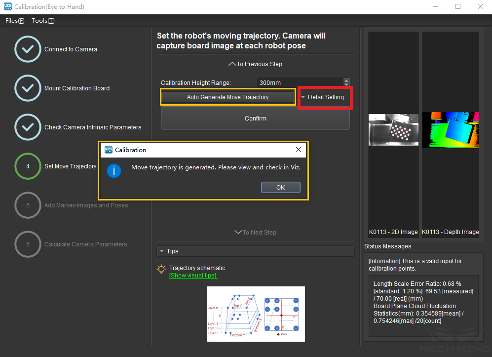The width and height of the screenshot is (492, 357).
Task: Click the Mount Calibration Board step label
Action: click(77, 88)
